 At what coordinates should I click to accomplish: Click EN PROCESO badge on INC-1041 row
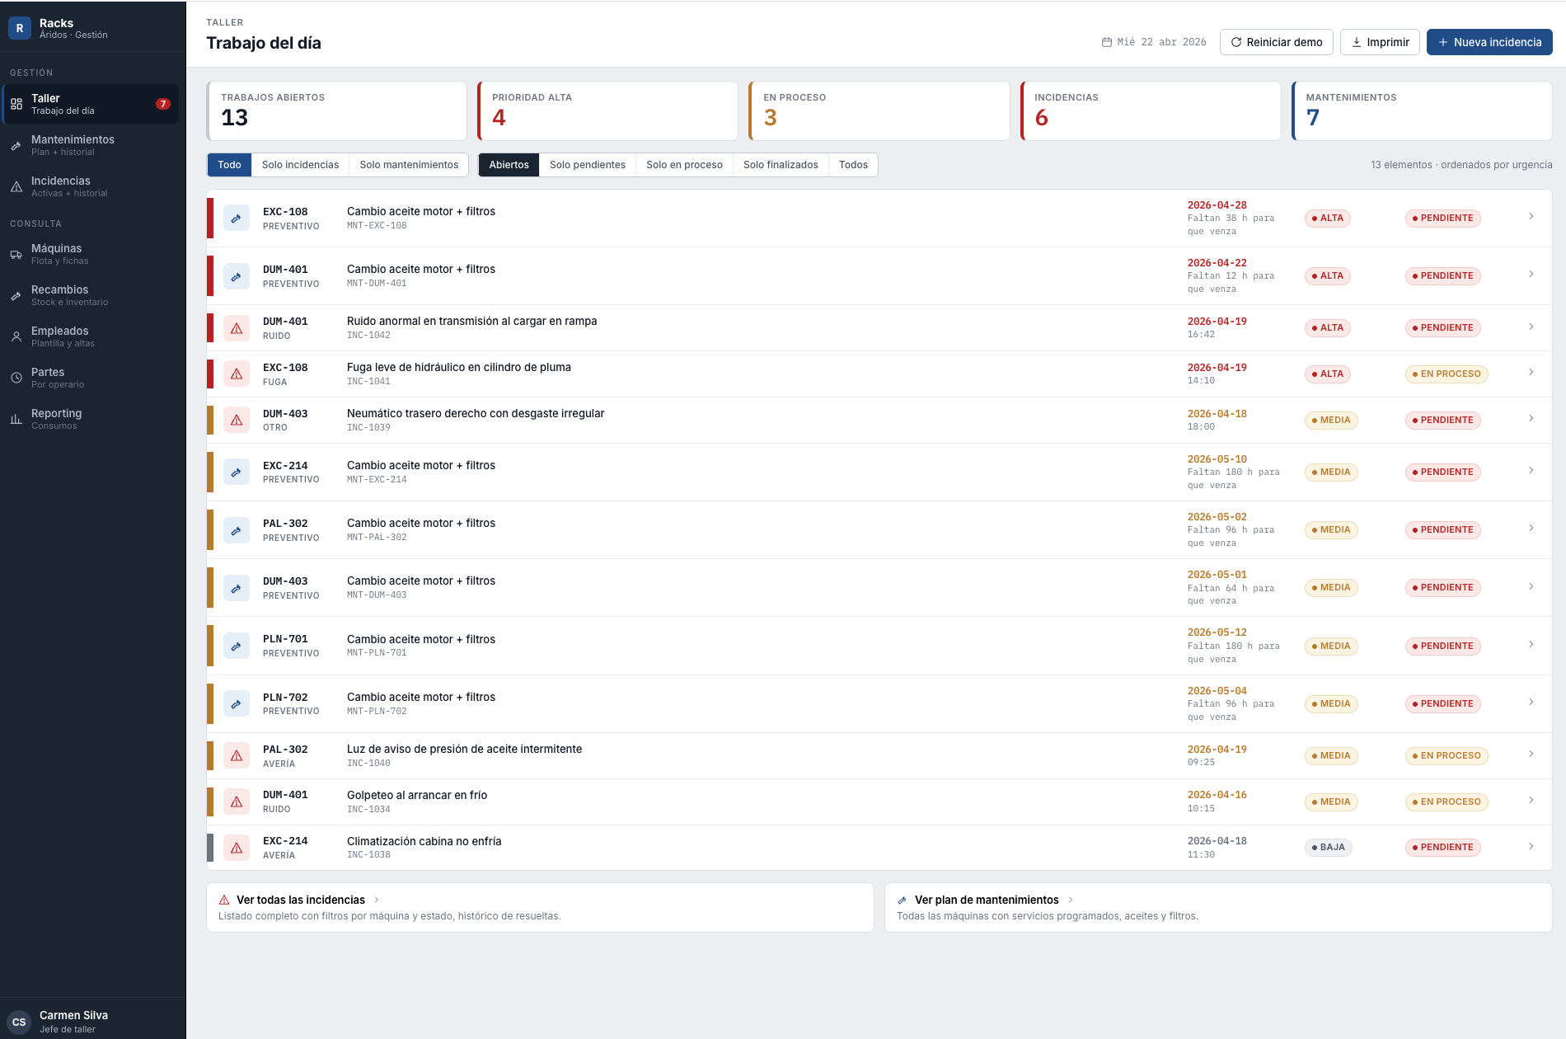(1446, 374)
